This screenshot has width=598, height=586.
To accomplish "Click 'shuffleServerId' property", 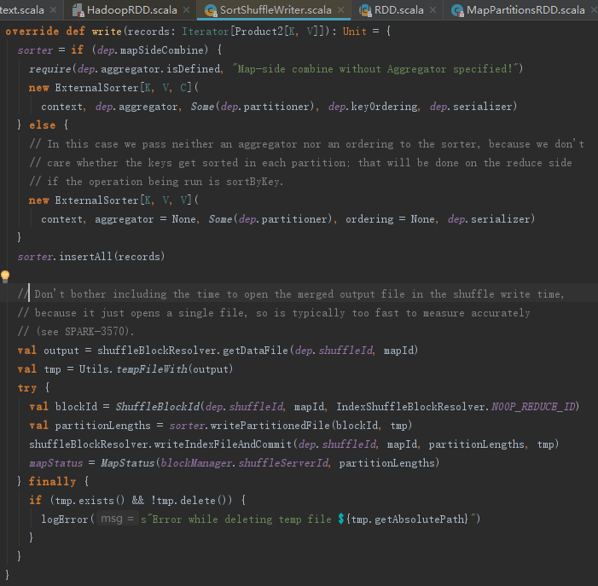I will click(283, 463).
